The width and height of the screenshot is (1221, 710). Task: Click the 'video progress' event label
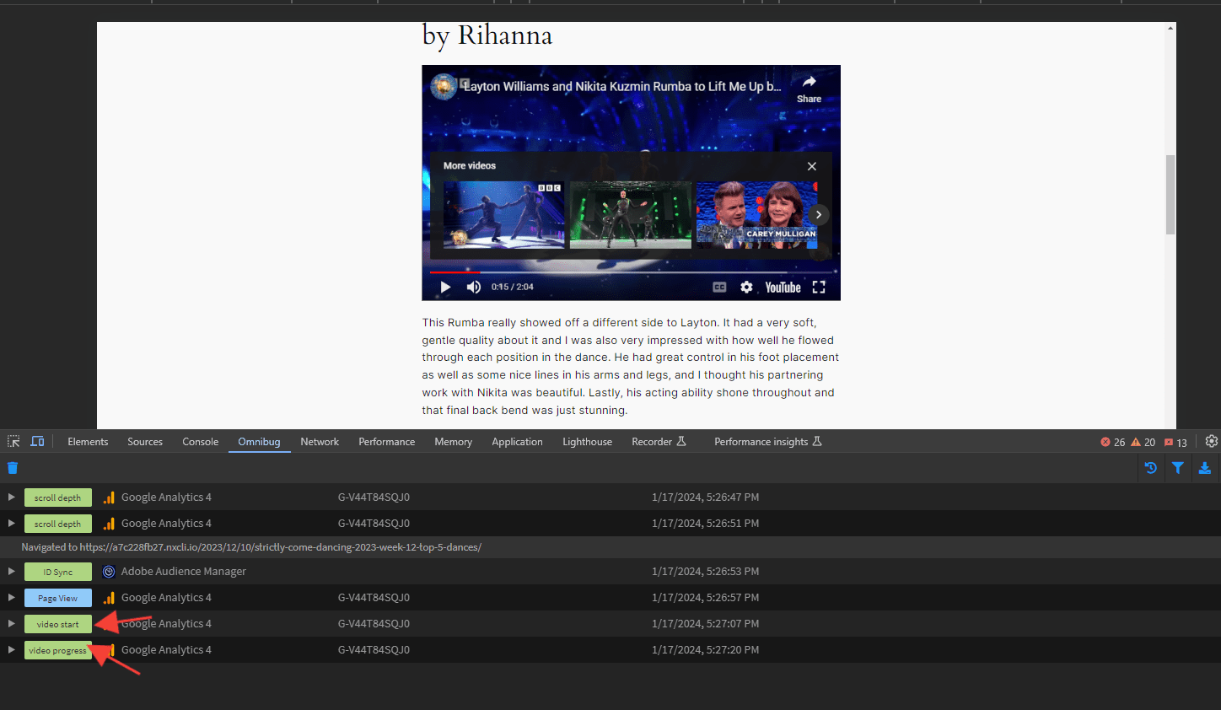58,650
